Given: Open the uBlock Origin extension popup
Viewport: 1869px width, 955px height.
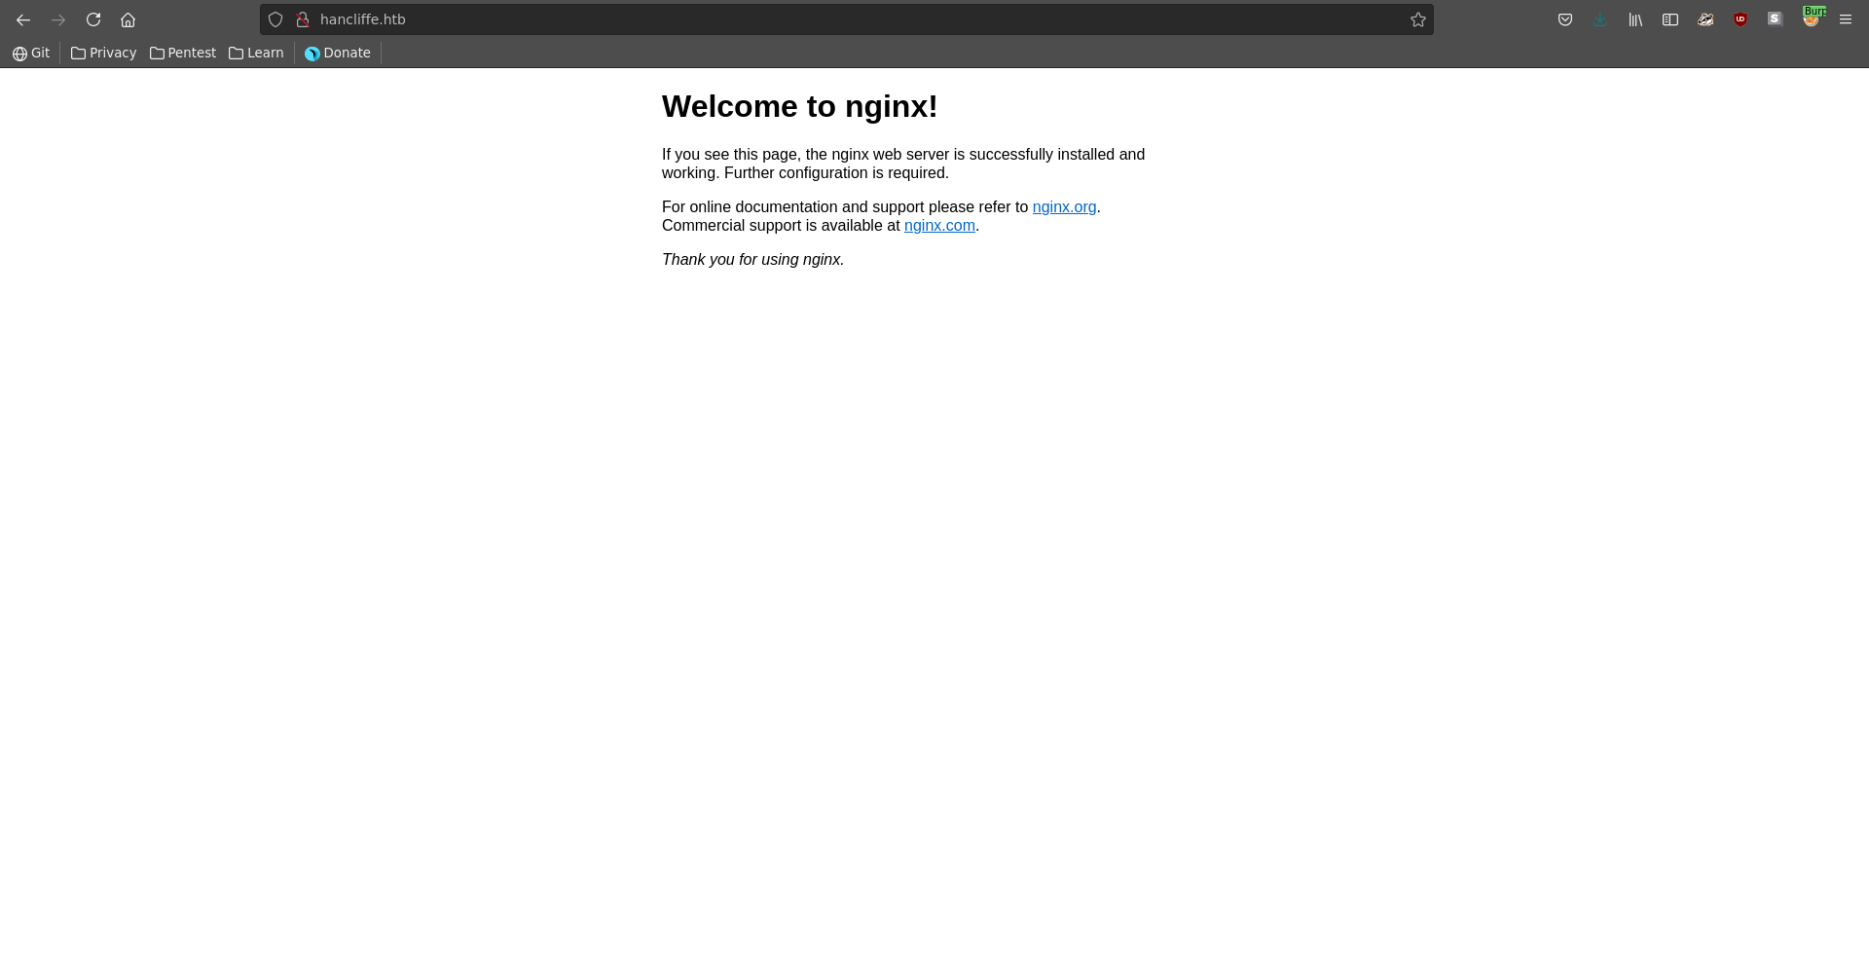Looking at the screenshot, I should (1741, 19).
